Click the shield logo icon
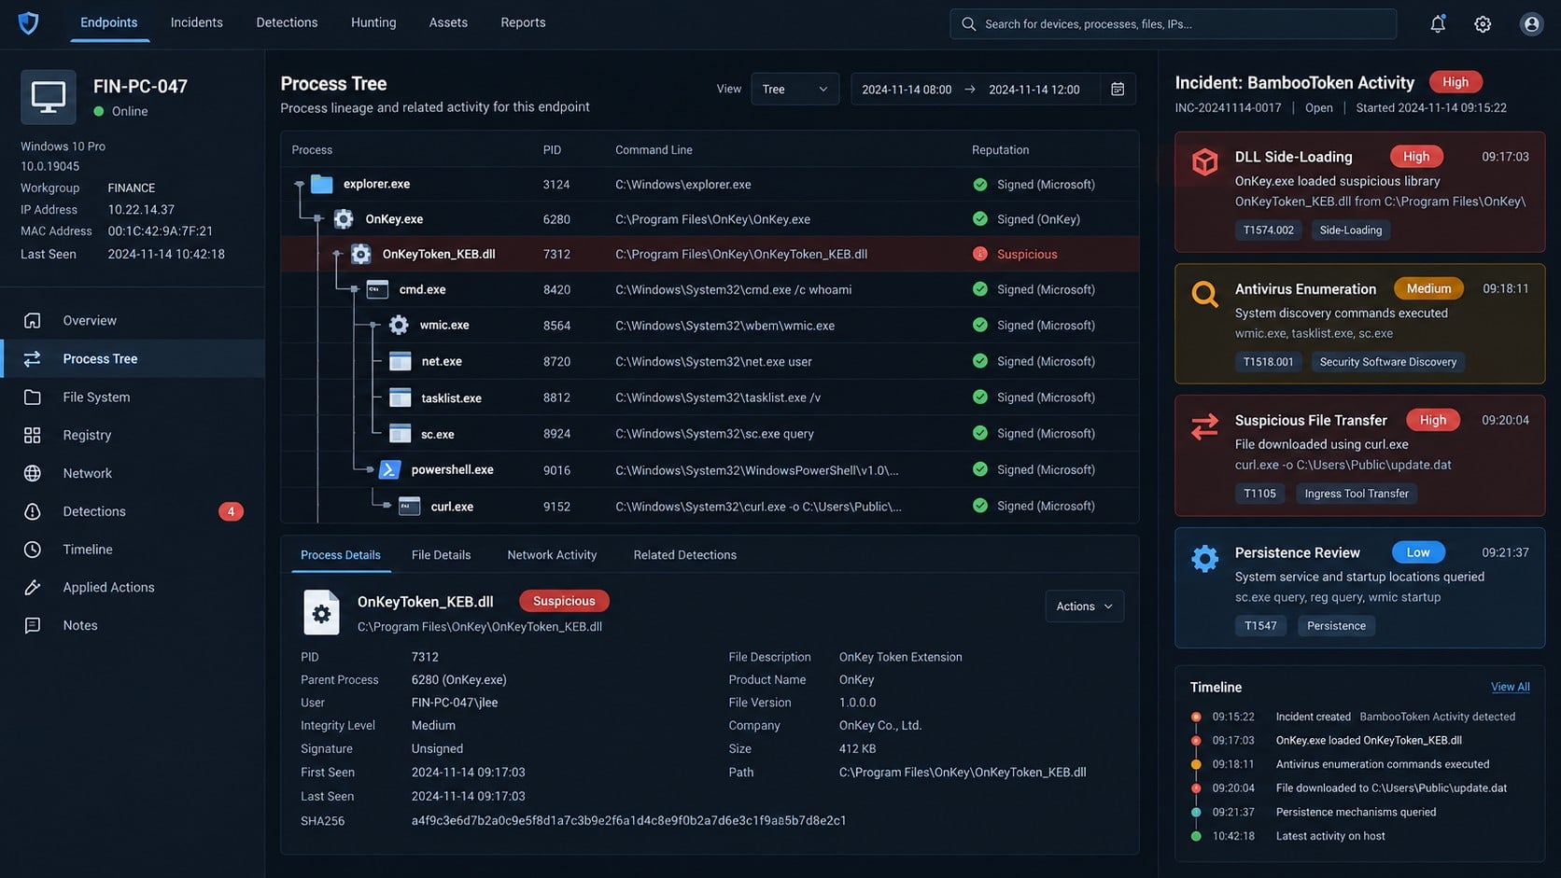This screenshot has width=1561, height=878. click(29, 23)
